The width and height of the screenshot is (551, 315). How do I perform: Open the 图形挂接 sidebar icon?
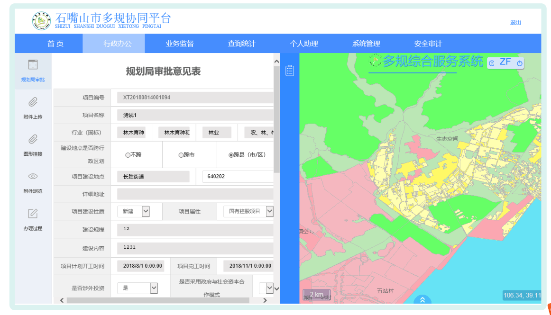click(33, 139)
